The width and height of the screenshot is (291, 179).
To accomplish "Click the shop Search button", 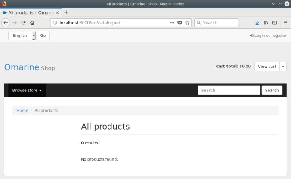I will [x=272, y=91].
